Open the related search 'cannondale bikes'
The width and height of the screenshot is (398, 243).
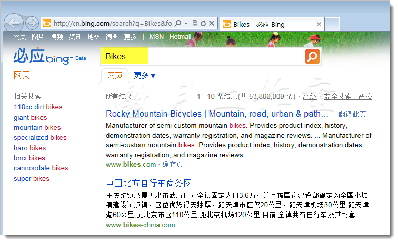click(x=41, y=168)
